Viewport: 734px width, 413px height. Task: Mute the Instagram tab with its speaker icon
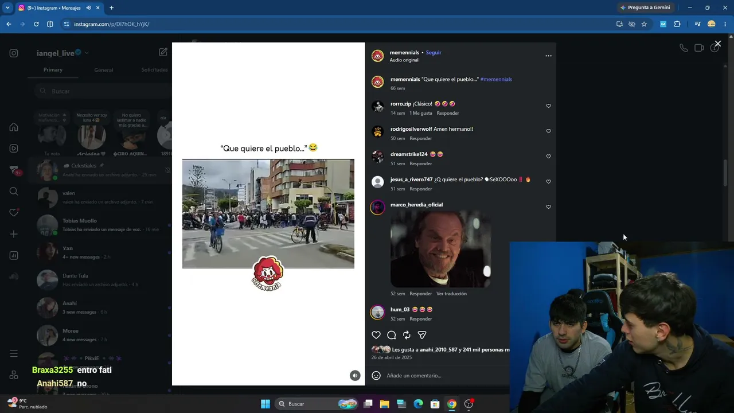pos(88,7)
